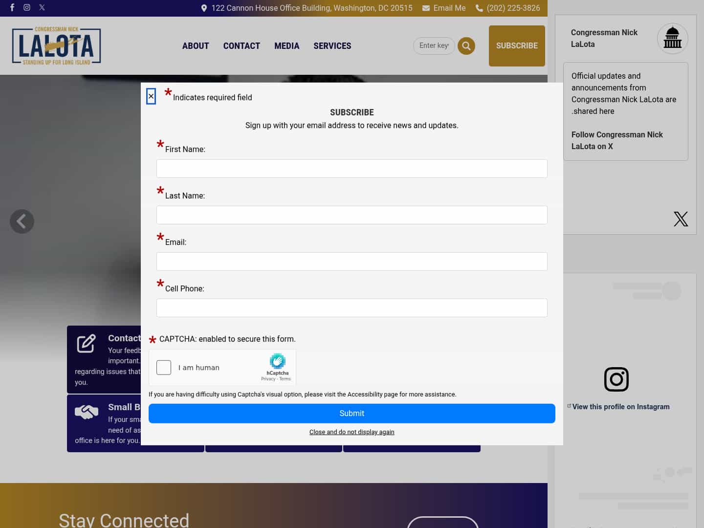
Task: Open 'Follow Congressman Nick LaLota on X'
Action: click(617, 140)
